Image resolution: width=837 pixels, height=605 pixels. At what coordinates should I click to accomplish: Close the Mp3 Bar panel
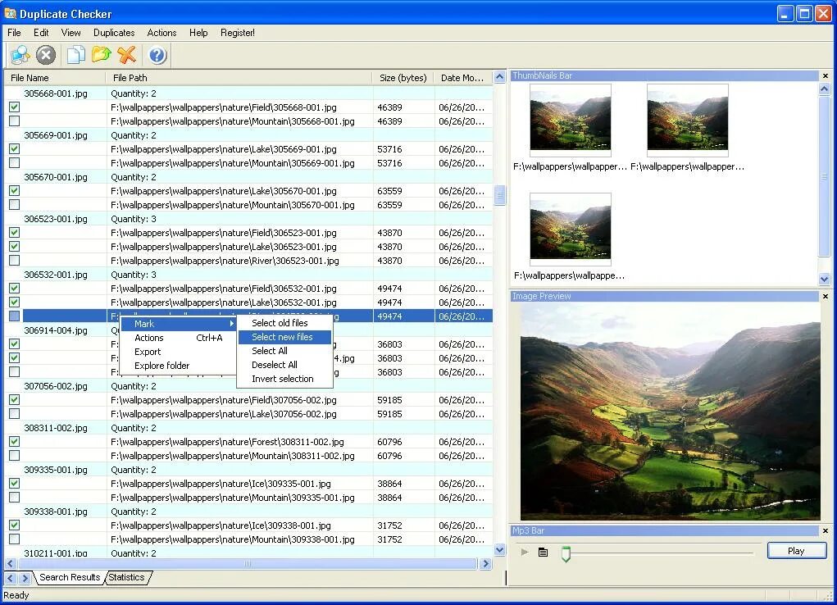pyautogui.click(x=826, y=530)
